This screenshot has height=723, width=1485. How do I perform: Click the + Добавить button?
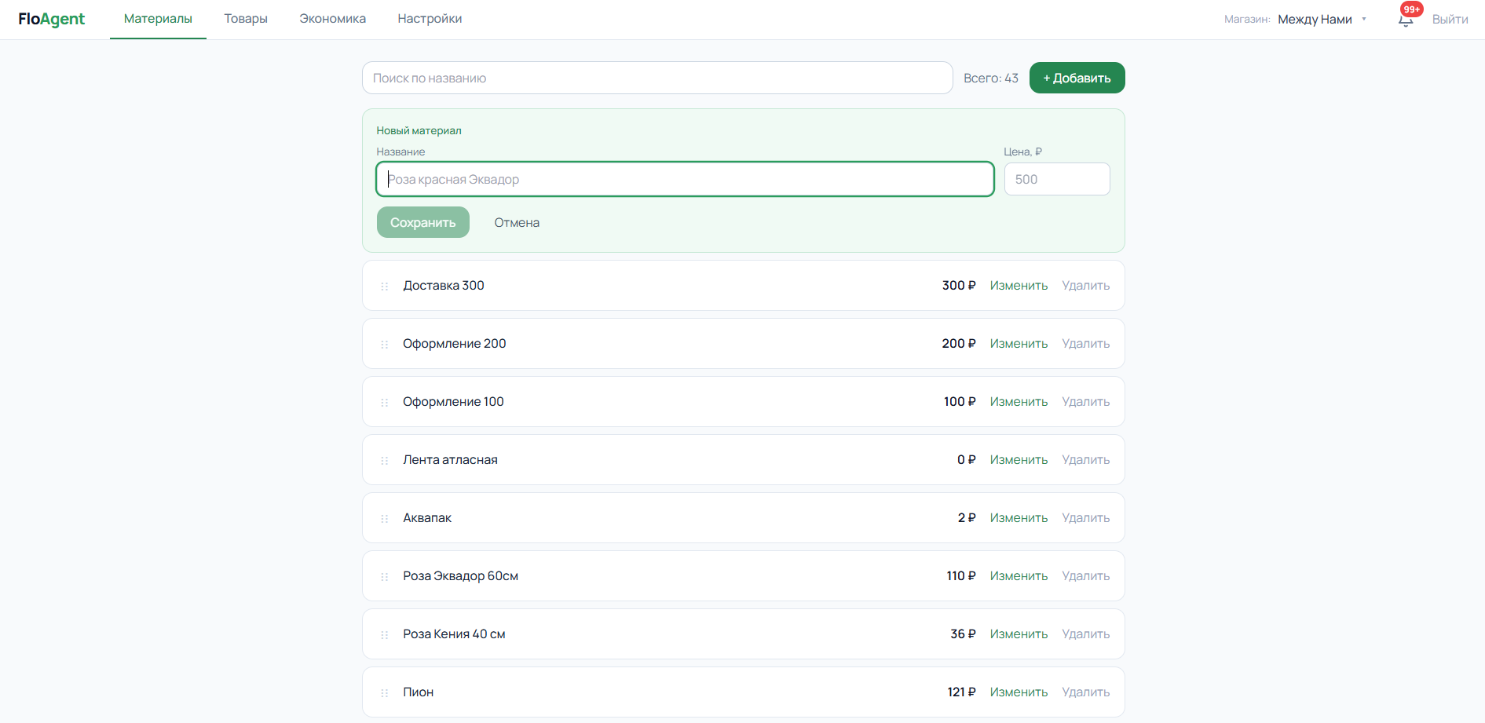[1077, 78]
